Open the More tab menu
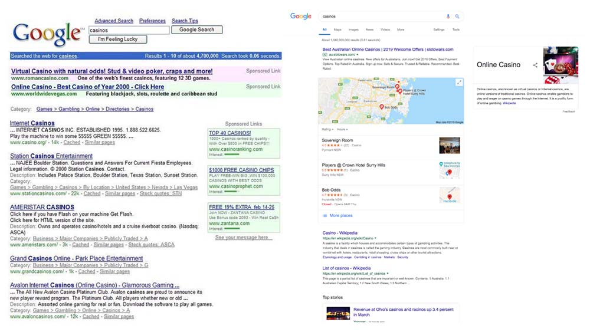This screenshot has height=332, width=590. [401, 29]
